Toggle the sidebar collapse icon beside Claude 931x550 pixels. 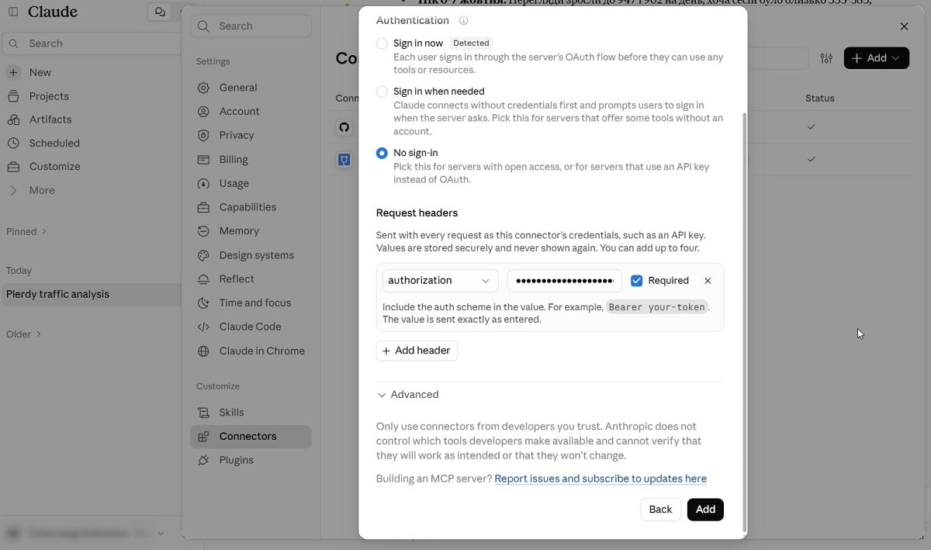[13, 12]
